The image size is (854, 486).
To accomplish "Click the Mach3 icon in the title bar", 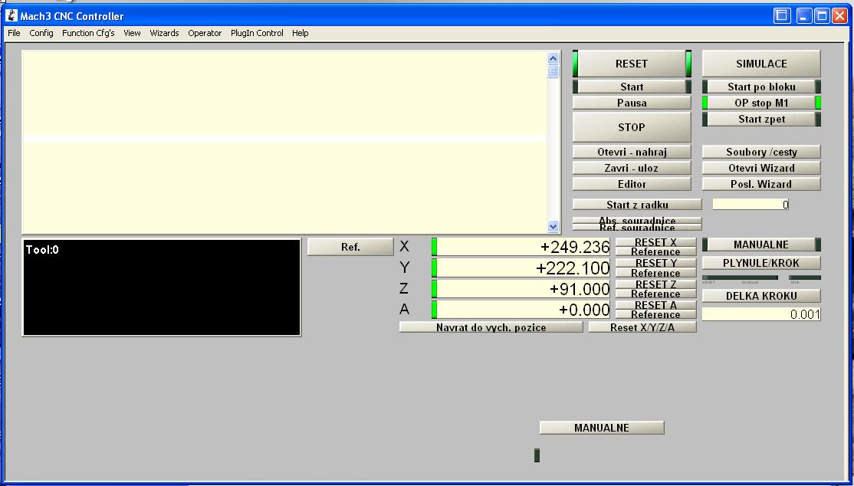I will 11,15.
